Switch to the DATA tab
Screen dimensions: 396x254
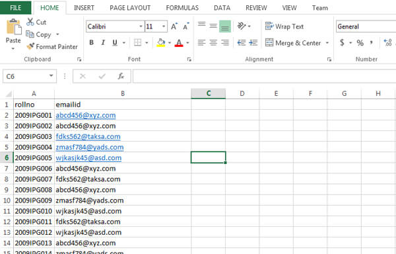[222, 8]
